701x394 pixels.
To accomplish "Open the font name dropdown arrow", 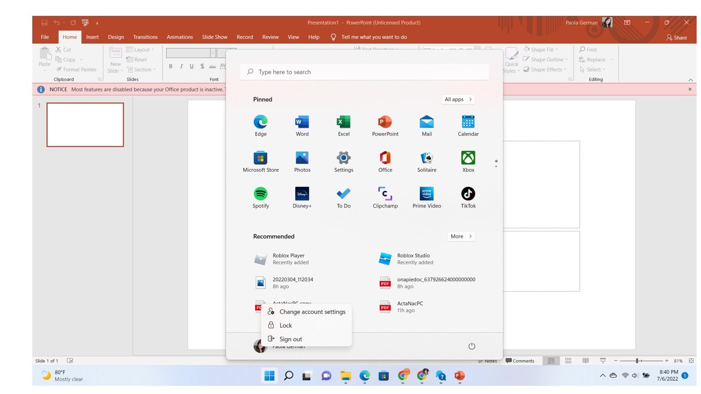I will 213,53.
